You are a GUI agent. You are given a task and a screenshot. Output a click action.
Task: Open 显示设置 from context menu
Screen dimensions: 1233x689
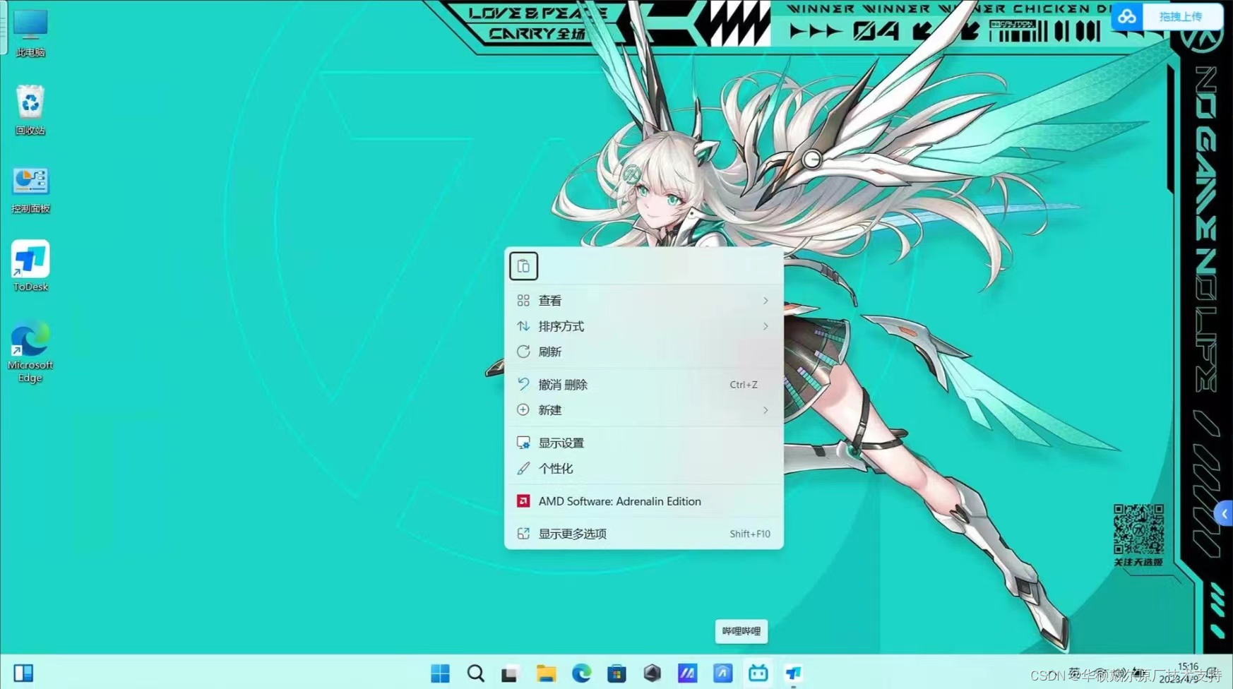pos(643,443)
